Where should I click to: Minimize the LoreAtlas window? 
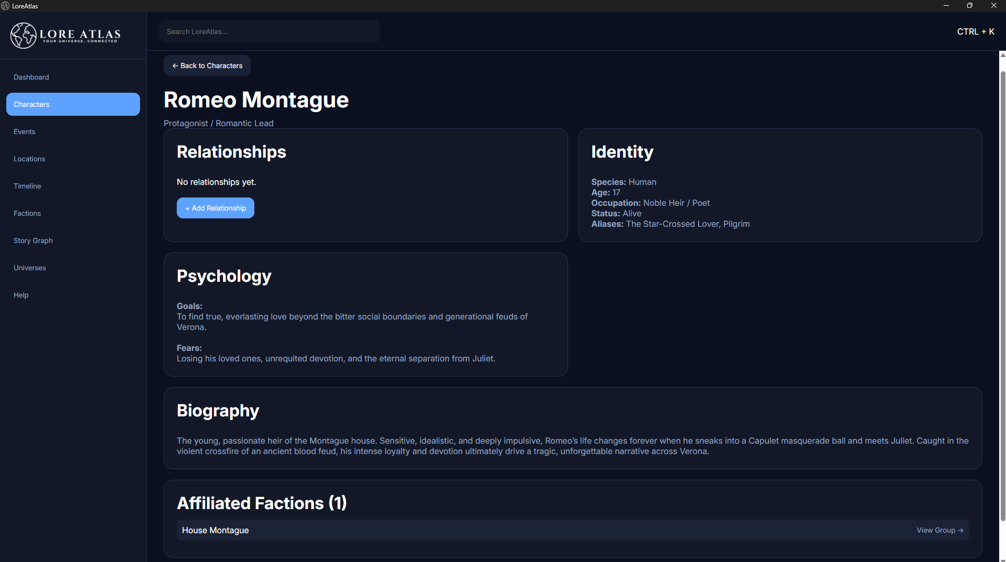(946, 6)
